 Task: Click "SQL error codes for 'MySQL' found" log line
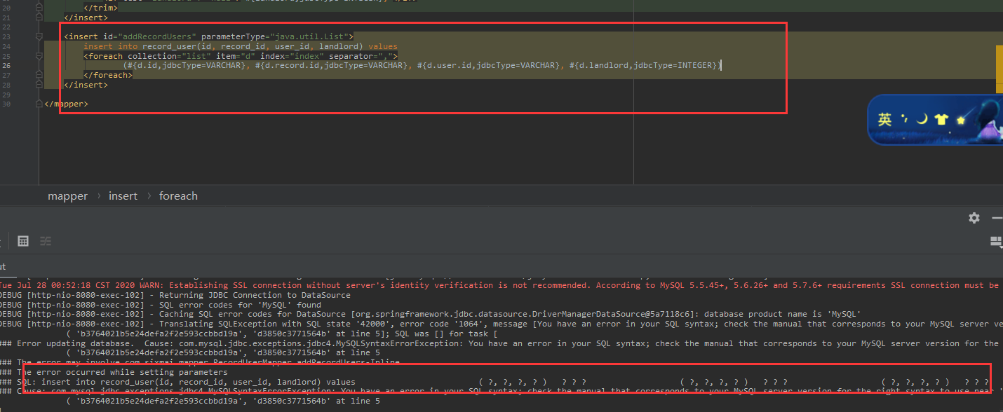[x=161, y=305]
